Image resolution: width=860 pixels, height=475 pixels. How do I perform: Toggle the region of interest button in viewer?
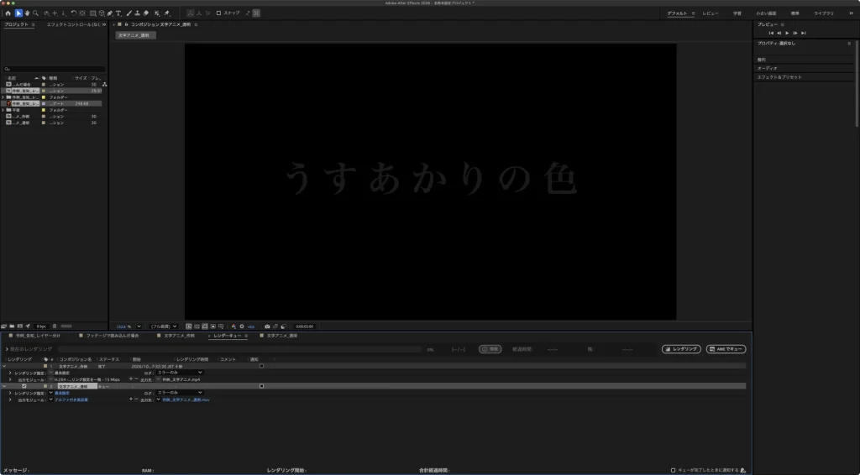[213, 326]
